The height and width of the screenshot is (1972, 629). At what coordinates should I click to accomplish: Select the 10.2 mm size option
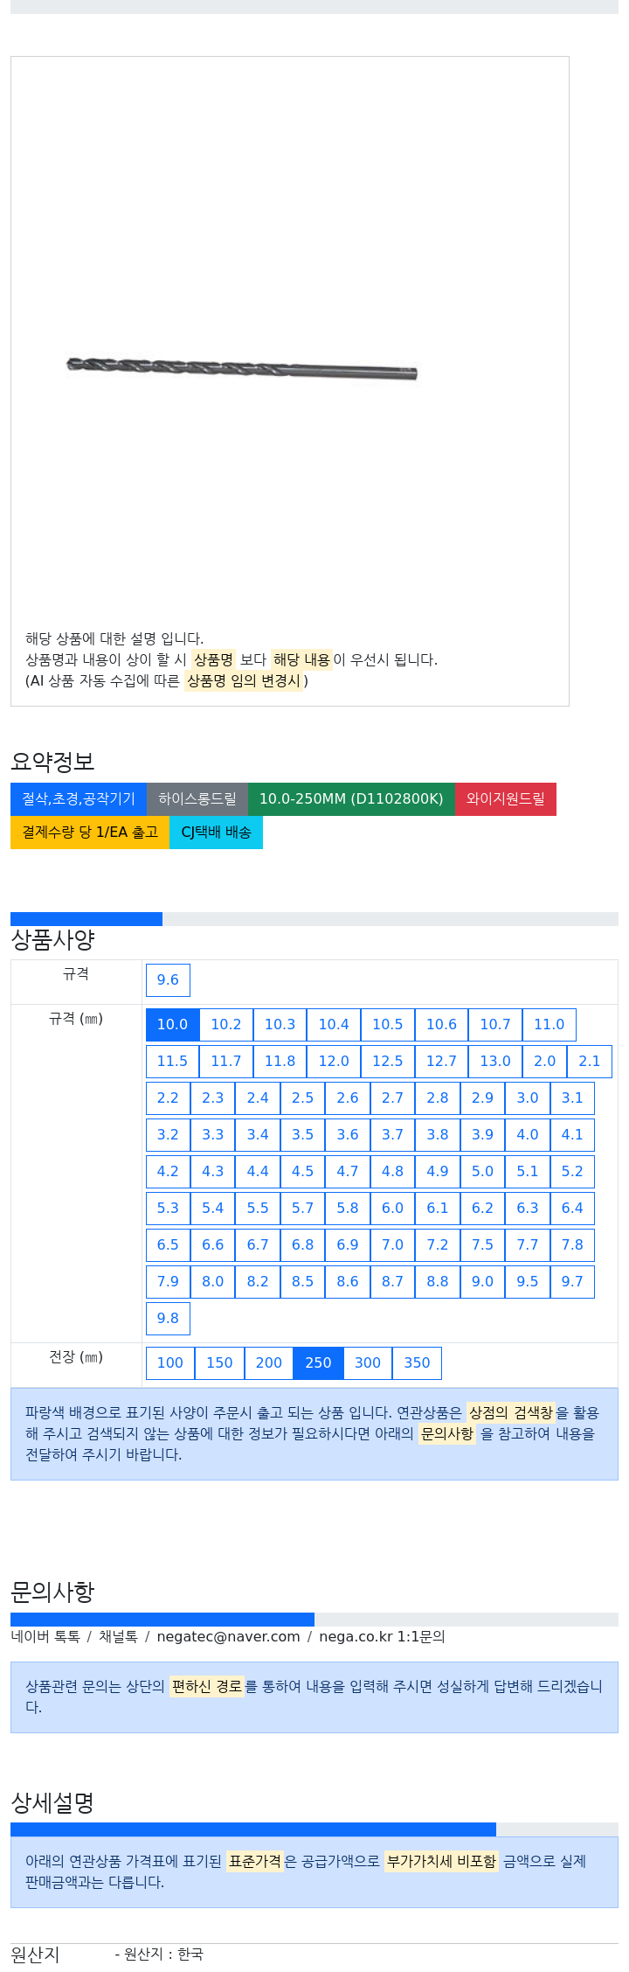tap(226, 1024)
